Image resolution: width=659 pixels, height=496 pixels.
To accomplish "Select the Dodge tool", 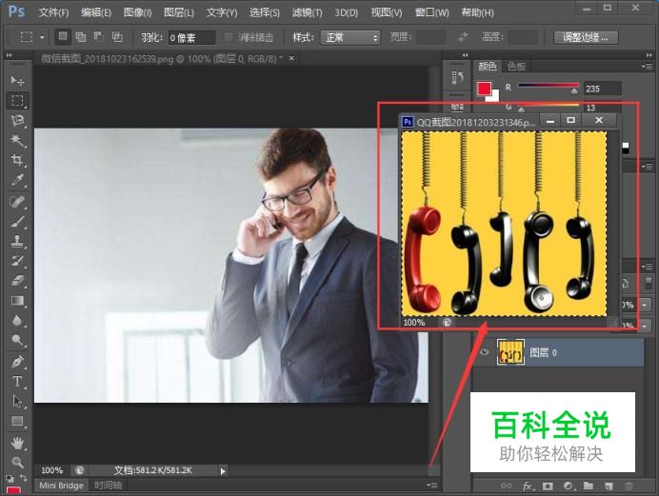I will pyautogui.click(x=17, y=340).
